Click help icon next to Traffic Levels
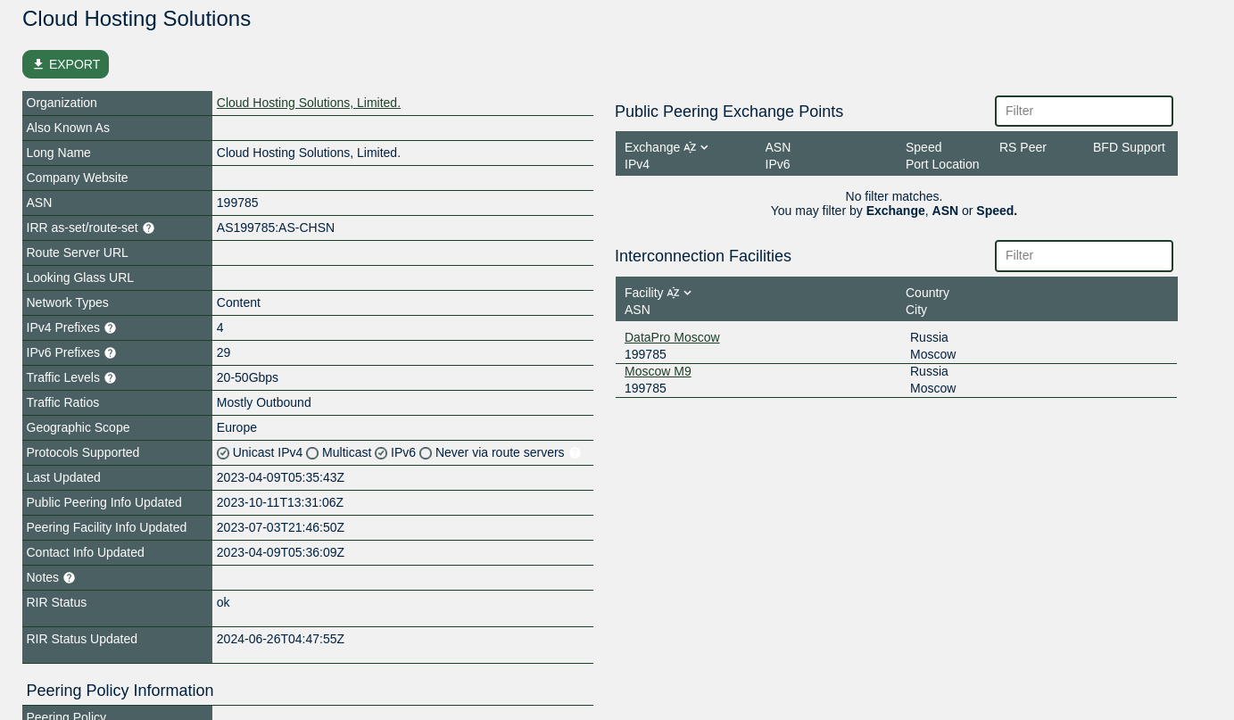The width and height of the screenshot is (1234, 720). [x=110, y=378]
